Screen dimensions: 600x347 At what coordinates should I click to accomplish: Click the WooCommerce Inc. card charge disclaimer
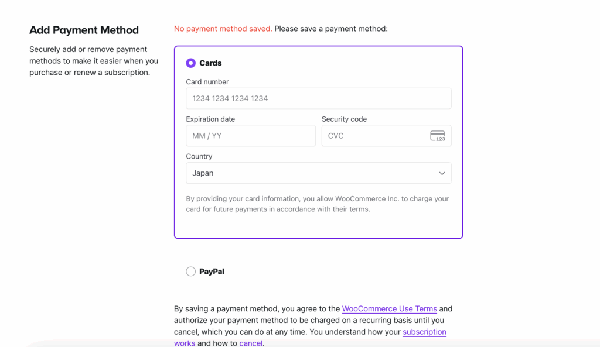(317, 204)
